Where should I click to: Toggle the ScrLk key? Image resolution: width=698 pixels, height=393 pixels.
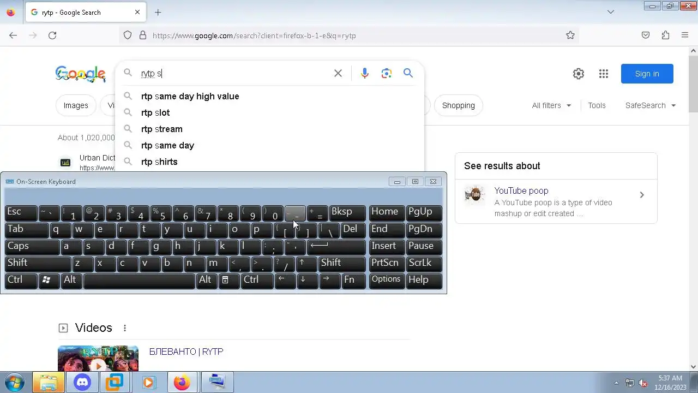[424, 263]
